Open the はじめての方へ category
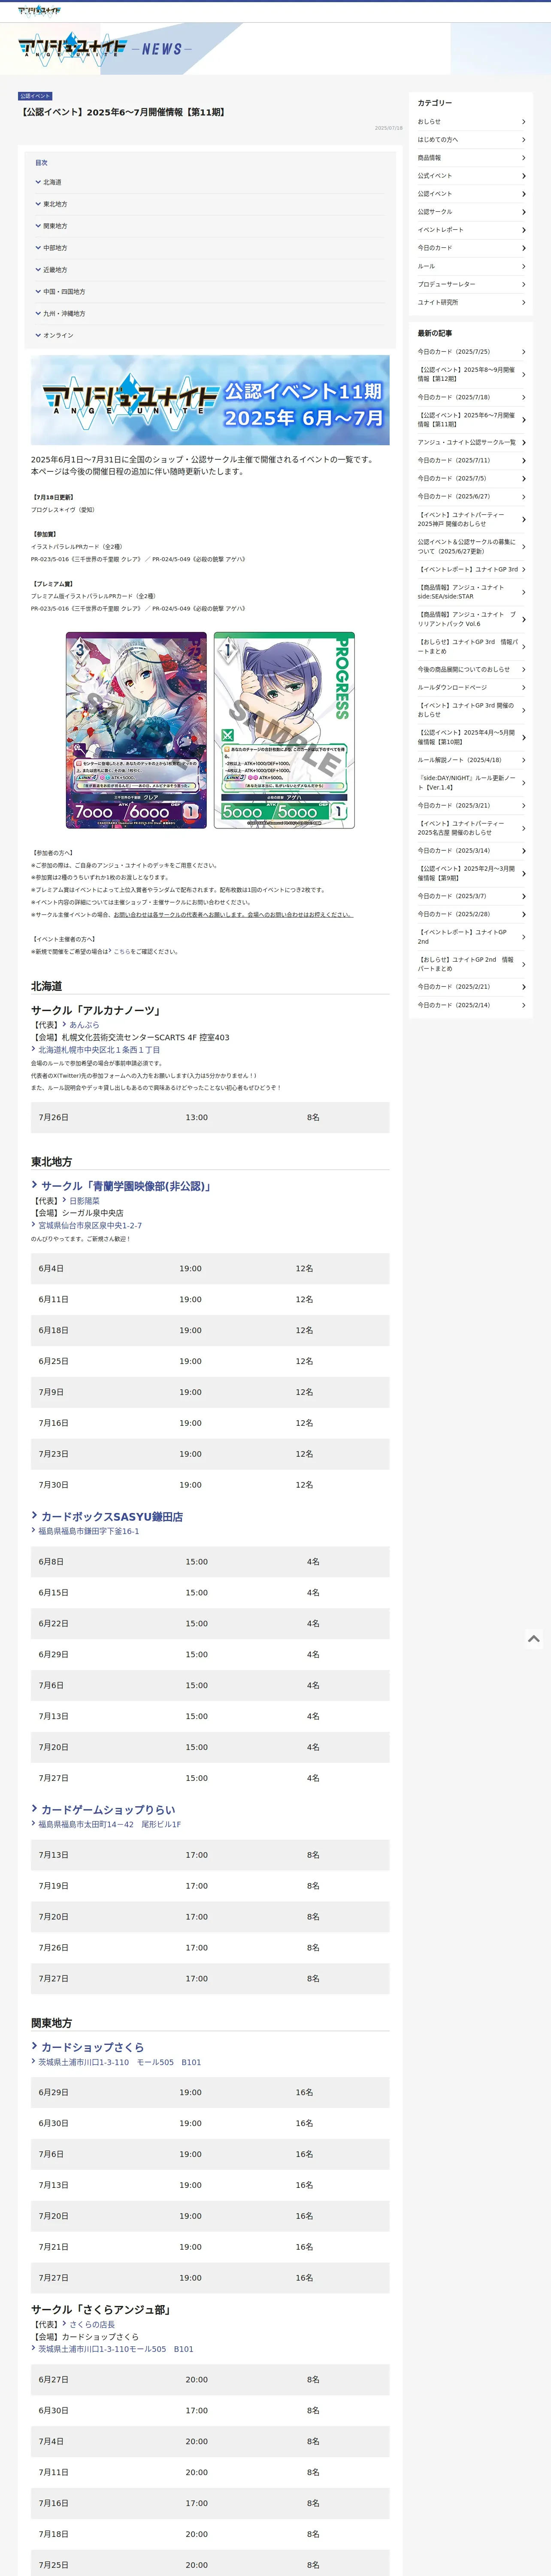This screenshot has height=2576, width=551. tap(471, 140)
